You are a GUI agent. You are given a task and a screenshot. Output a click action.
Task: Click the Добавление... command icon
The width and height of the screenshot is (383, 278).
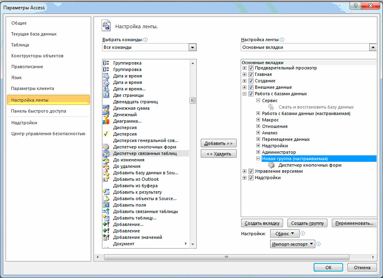(x=106, y=224)
